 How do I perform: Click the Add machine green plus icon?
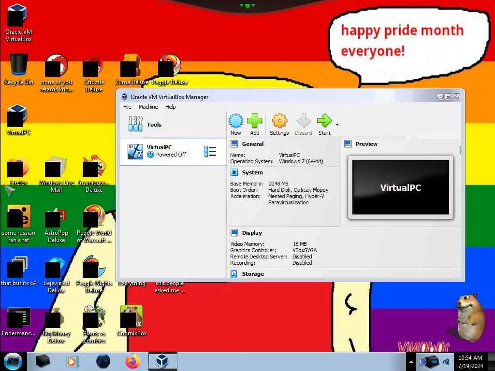(x=254, y=124)
